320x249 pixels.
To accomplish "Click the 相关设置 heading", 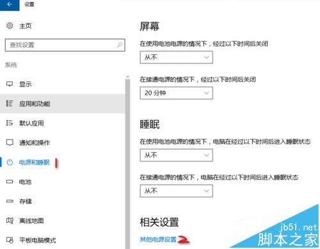I will point(159,222).
